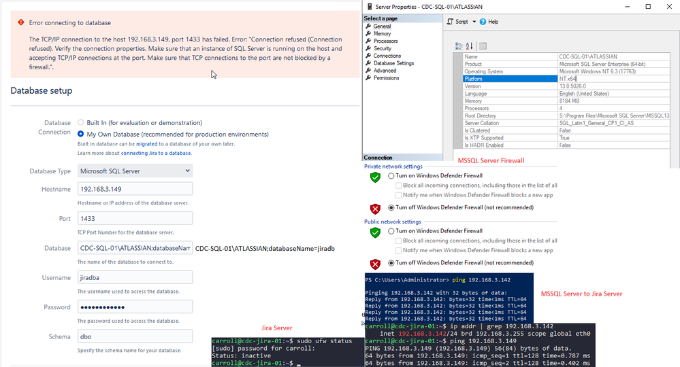Viewport: 680px width, 367px height.
Task: Open the Database Settings page
Action: (x=394, y=63)
